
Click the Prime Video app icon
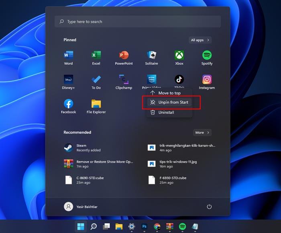152,79
